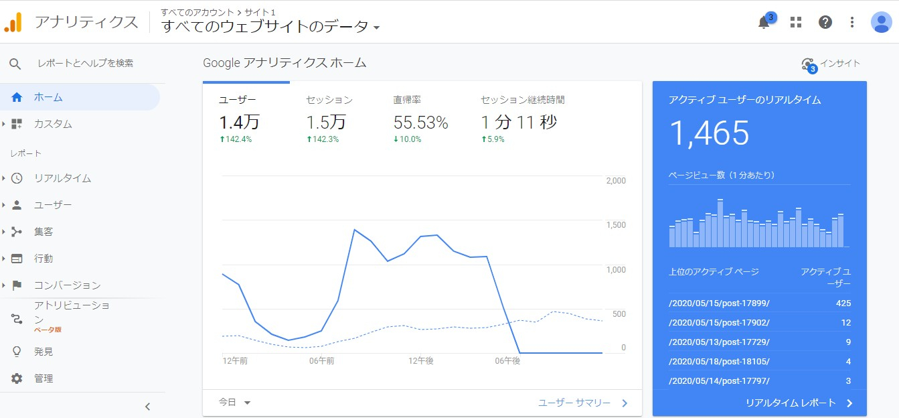
Task: Expand the リアルタイム report section
Action: (x=62, y=178)
